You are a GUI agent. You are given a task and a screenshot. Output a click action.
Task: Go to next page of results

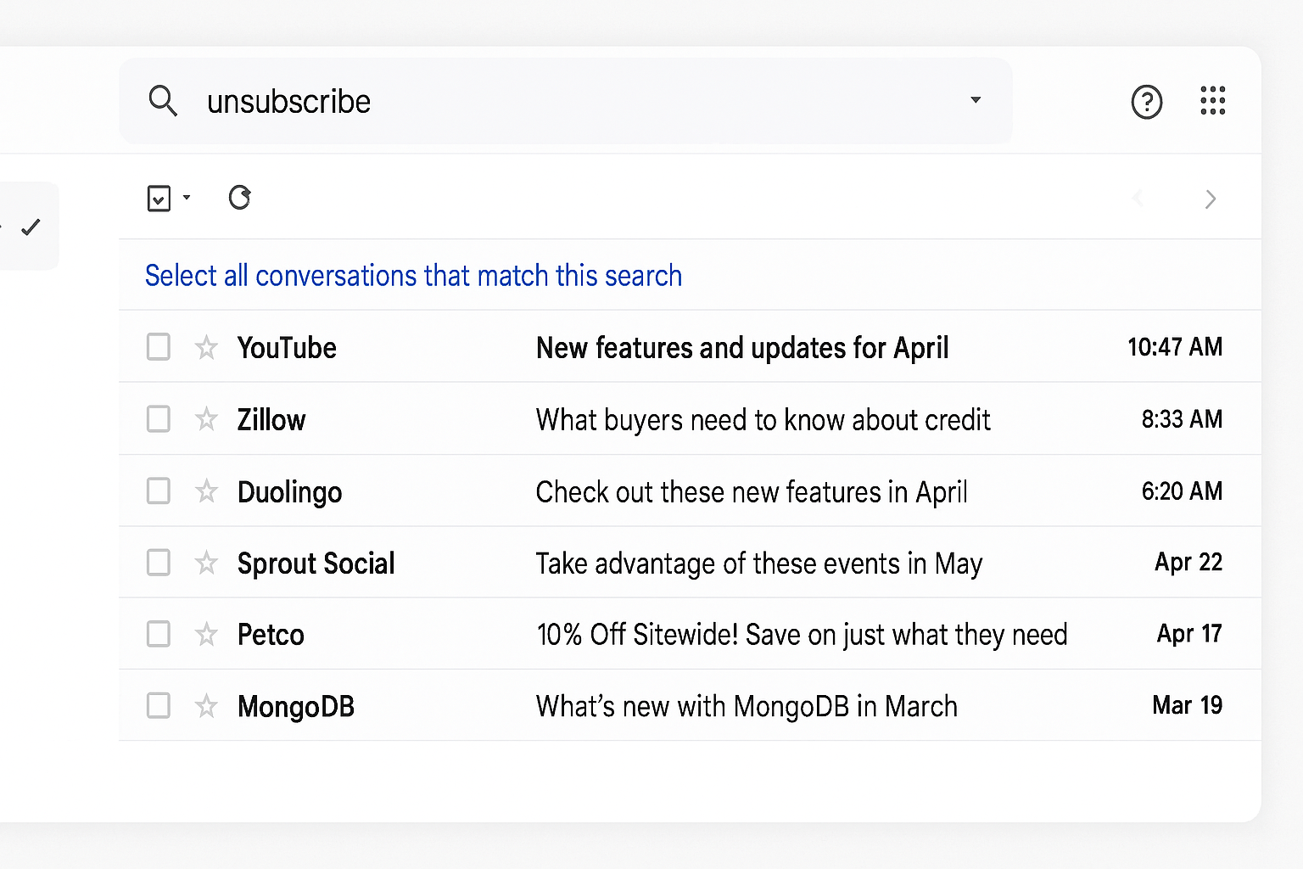tap(1211, 199)
